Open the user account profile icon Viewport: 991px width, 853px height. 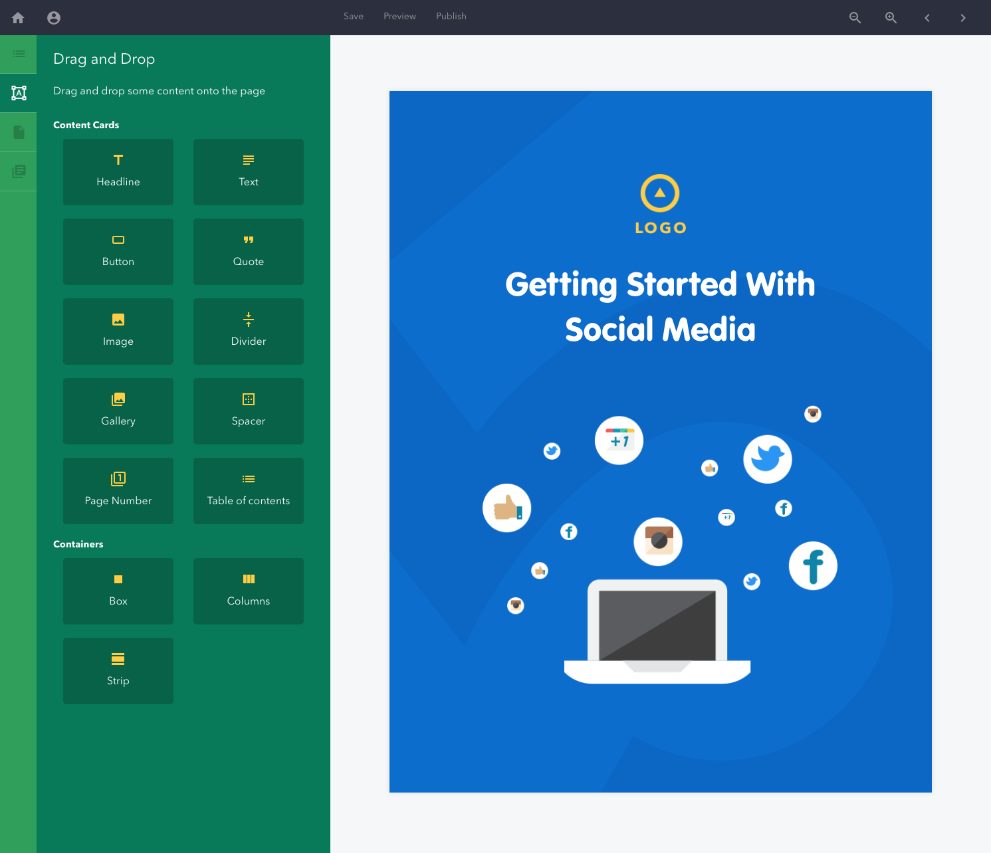tap(53, 18)
